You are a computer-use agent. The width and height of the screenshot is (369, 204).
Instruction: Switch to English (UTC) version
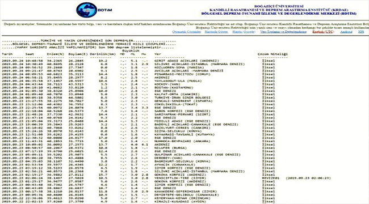(323, 32)
